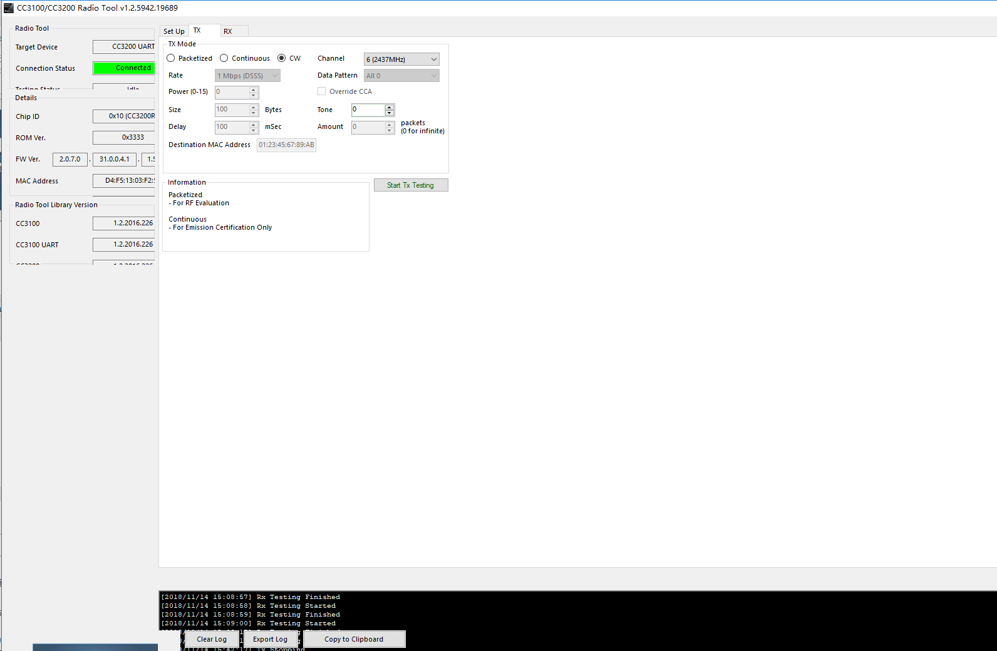Decrease the Delay spinner value
The image size is (997, 651).
pyautogui.click(x=254, y=130)
